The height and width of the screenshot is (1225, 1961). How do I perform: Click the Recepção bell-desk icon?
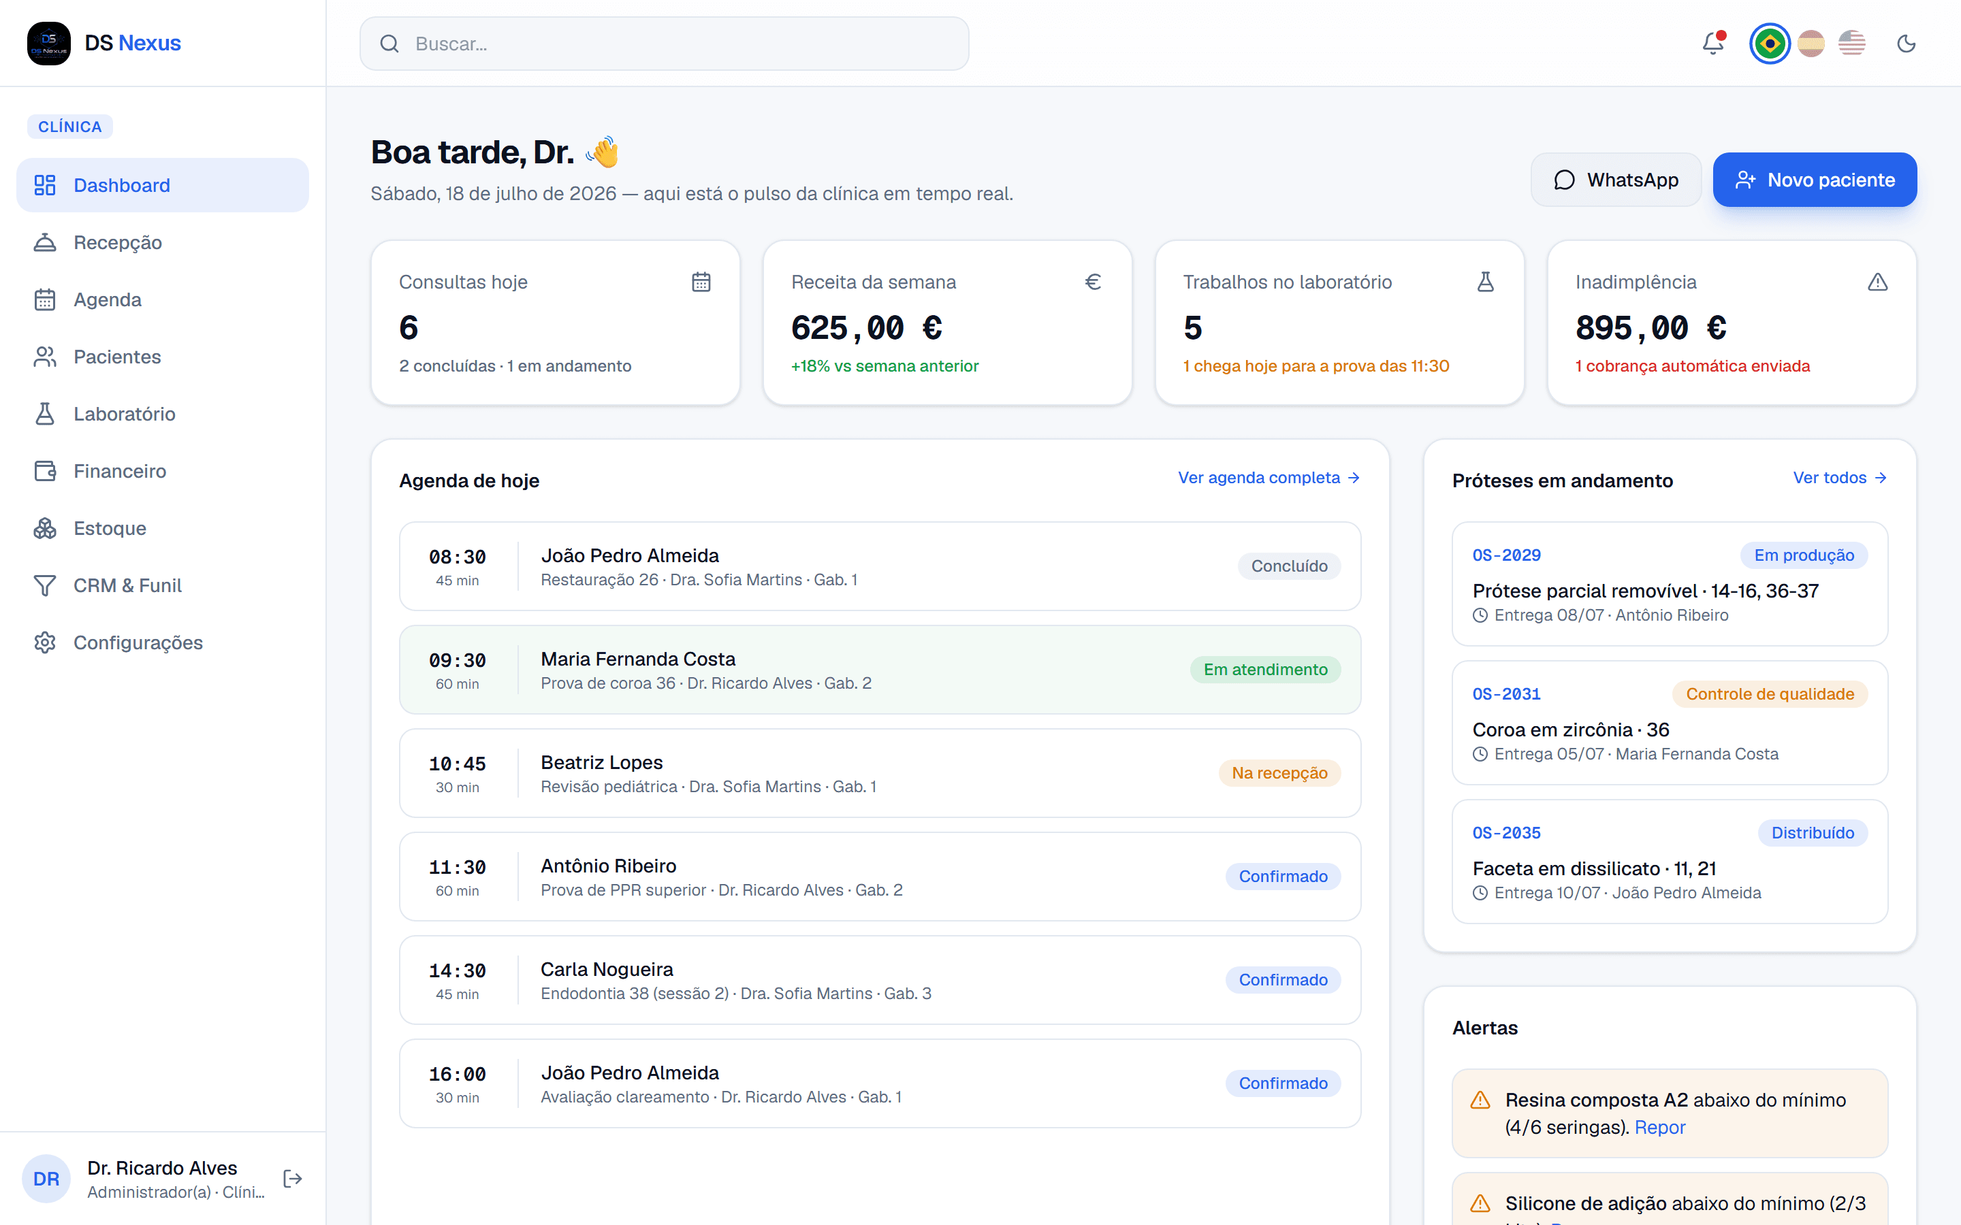point(46,242)
